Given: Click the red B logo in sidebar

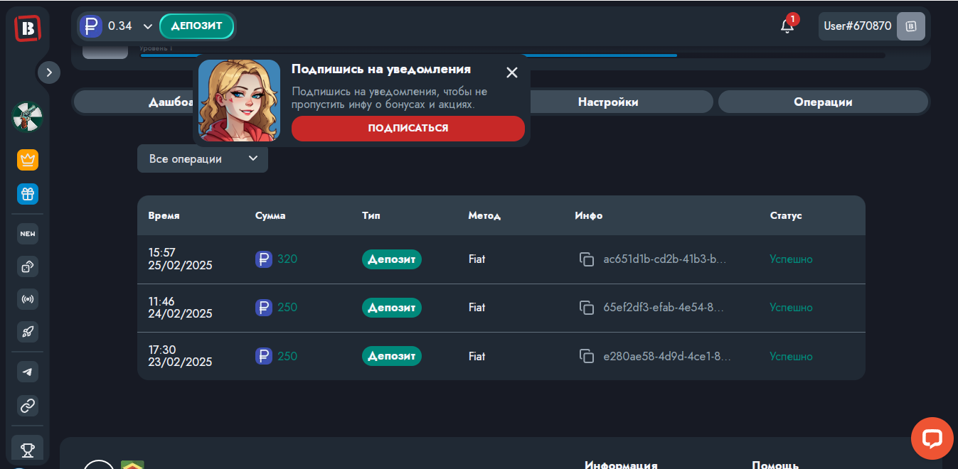Looking at the screenshot, I should coord(28,28).
